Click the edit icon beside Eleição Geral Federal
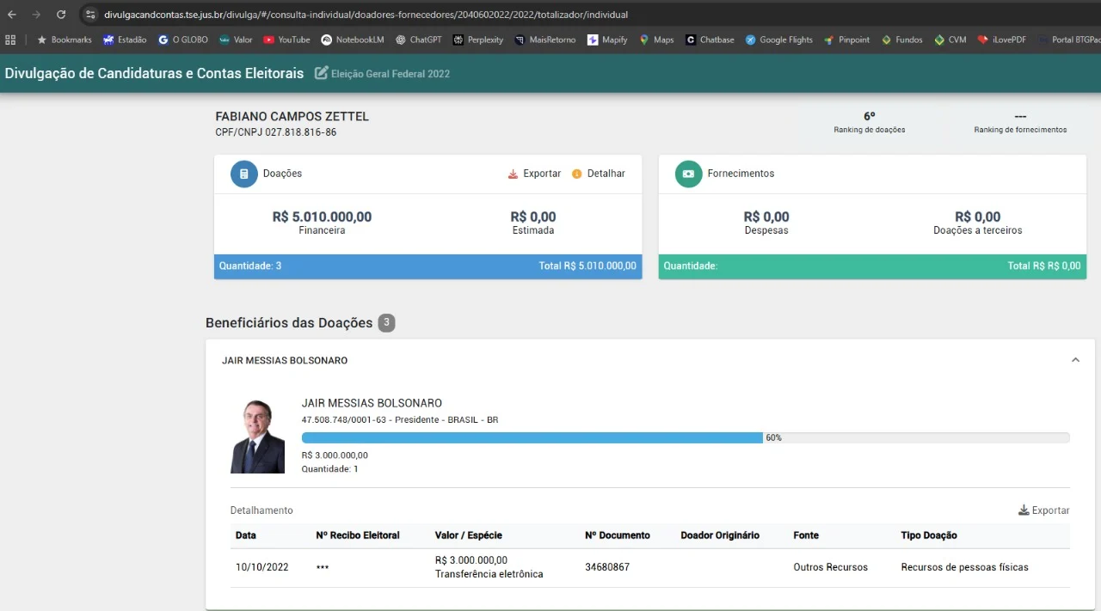Viewport: 1101px width, 611px height. 322,74
